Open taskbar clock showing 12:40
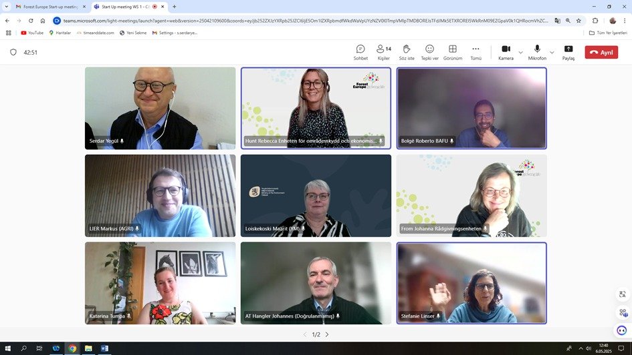632x355 pixels. 603,348
